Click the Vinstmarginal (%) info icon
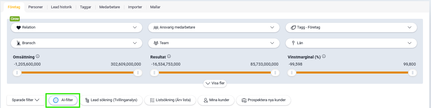Viewport: 431px width, 108px height. (324, 56)
